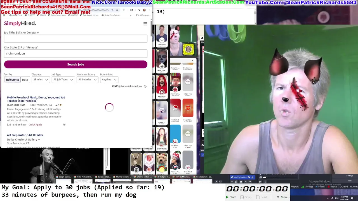Screen dimensions: 358x201
Task: Open the Chrome extensions puzzle icon
Action: 124,10
